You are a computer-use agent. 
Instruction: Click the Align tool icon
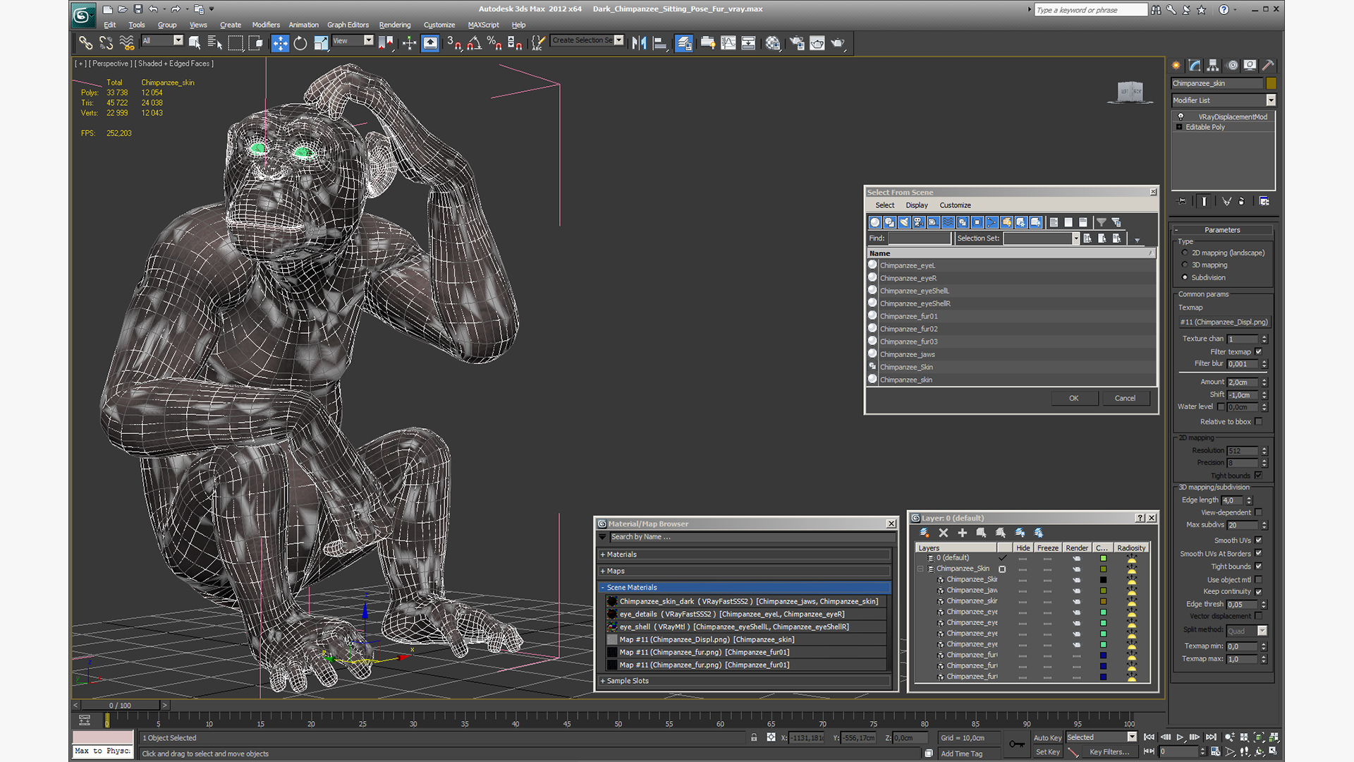point(660,43)
